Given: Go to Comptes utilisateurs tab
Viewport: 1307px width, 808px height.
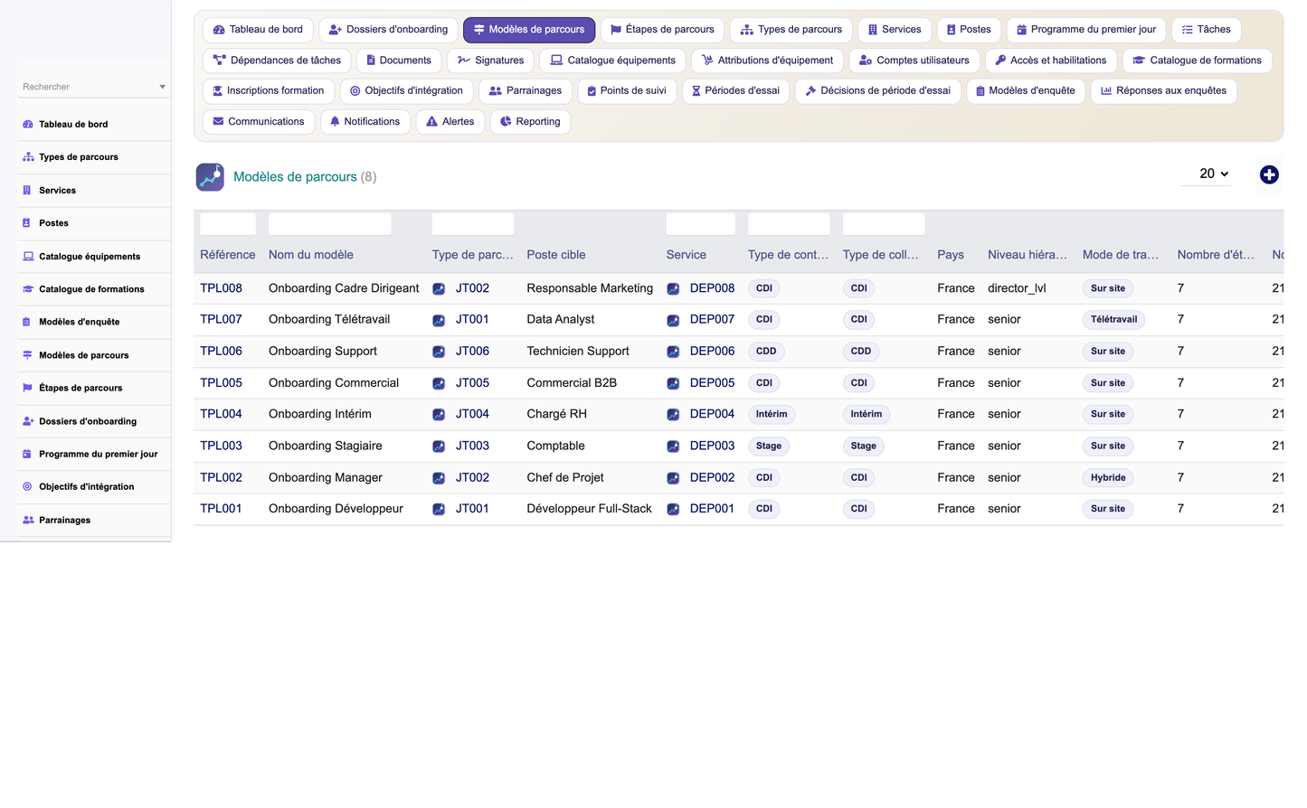Looking at the screenshot, I should tap(914, 61).
